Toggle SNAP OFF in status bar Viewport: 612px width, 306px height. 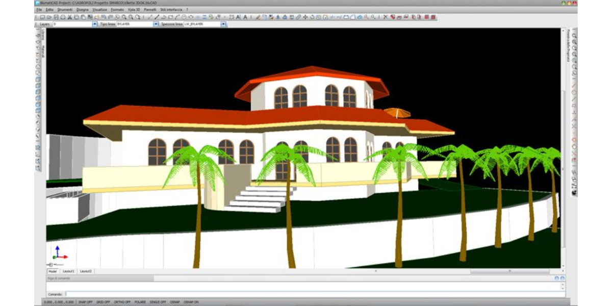click(85, 302)
